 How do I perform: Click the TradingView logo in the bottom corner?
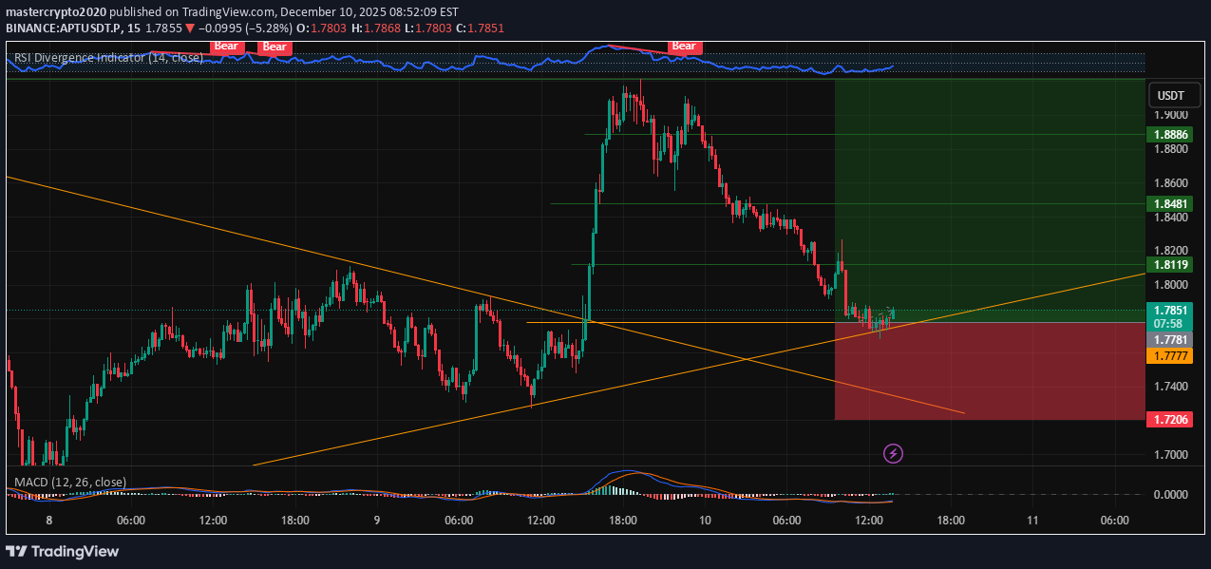click(64, 551)
